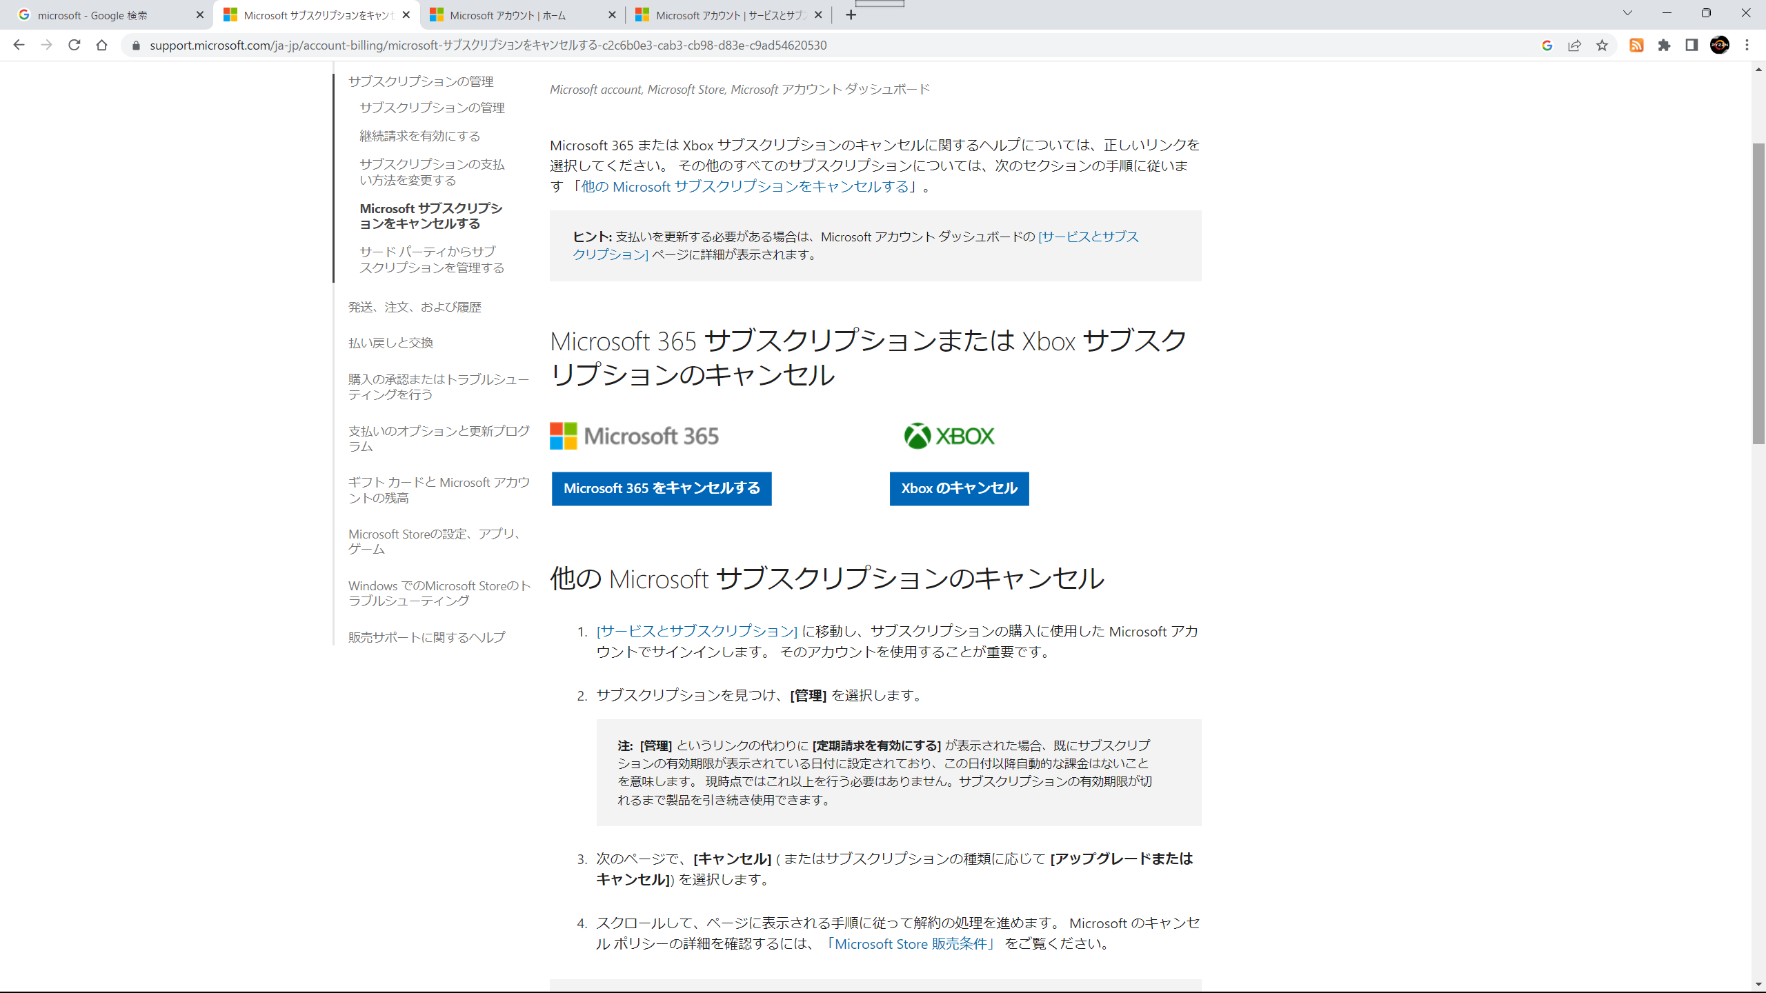Click heading 他の Microsoft サブスクリプションのキャンセル

(x=827, y=578)
